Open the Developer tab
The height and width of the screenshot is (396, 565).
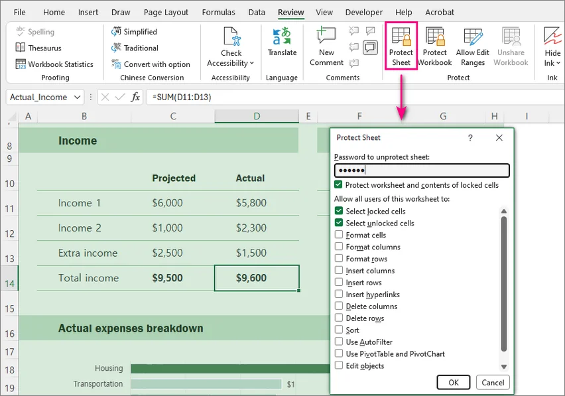[x=364, y=12]
